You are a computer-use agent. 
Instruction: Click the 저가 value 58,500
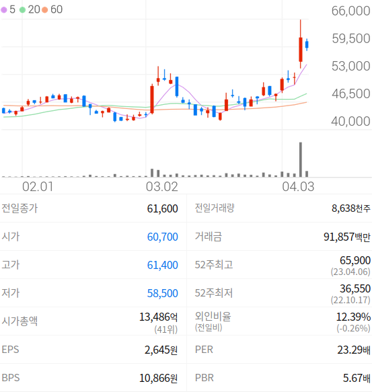[x=162, y=293]
